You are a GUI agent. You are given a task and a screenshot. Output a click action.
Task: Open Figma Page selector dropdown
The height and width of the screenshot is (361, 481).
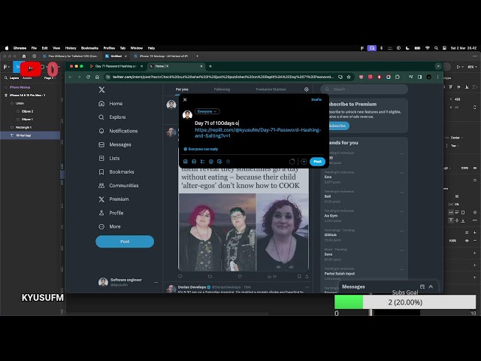(49, 78)
